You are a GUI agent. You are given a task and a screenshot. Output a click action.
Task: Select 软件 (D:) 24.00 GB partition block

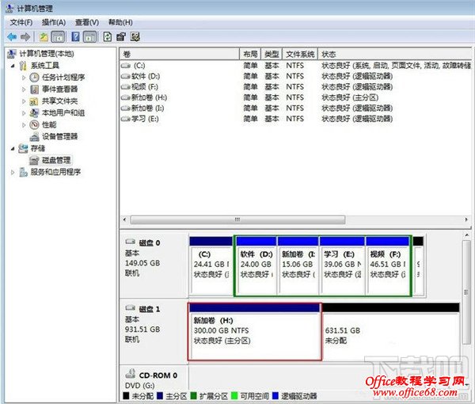click(x=256, y=266)
